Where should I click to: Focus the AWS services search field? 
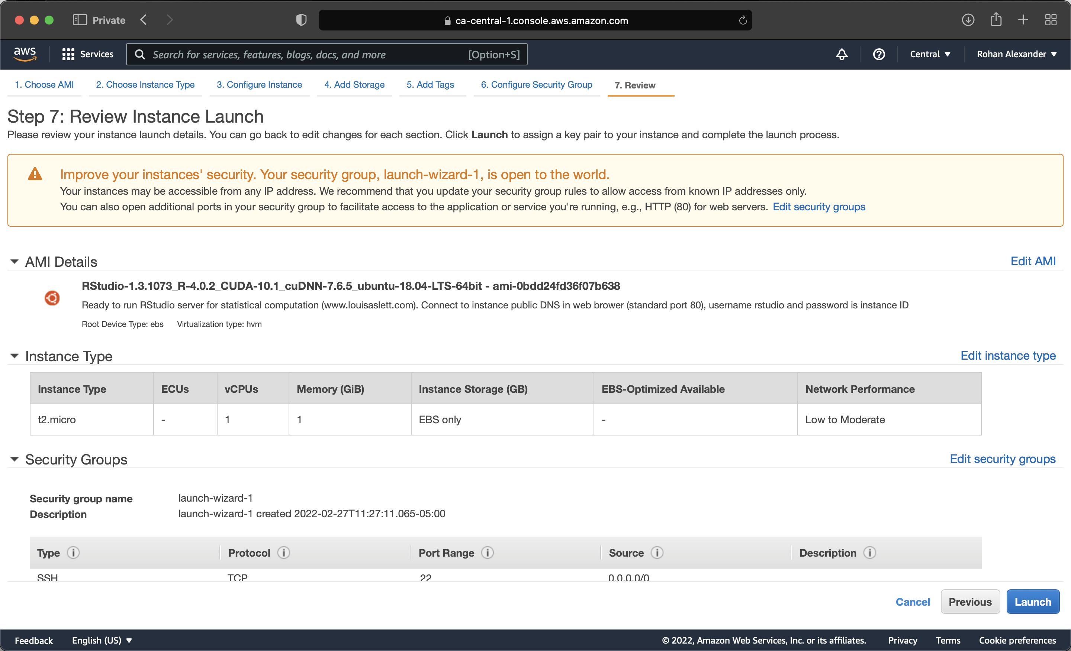pos(304,54)
